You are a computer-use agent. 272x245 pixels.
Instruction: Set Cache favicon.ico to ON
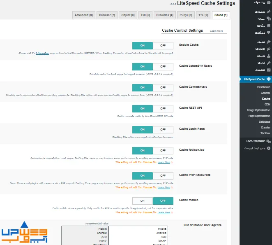pos(143,151)
